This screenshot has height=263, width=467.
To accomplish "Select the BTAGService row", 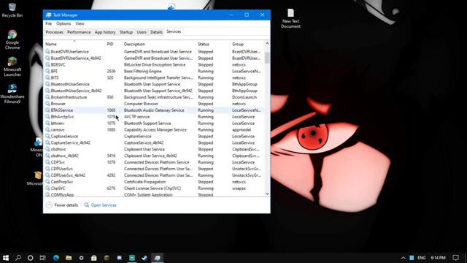I will point(154,110).
